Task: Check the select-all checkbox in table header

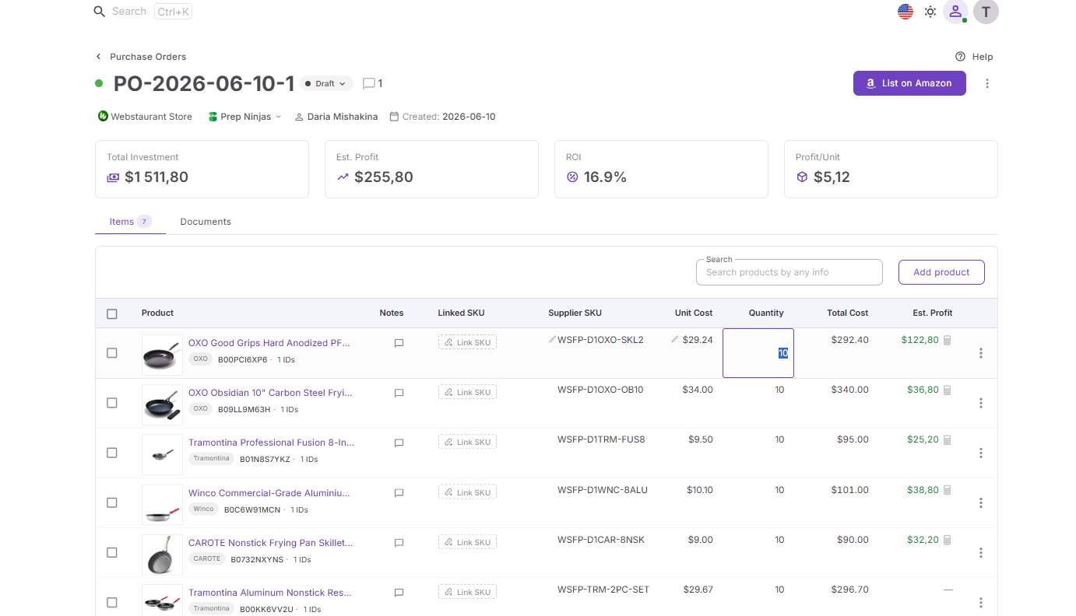Action: click(x=112, y=313)
